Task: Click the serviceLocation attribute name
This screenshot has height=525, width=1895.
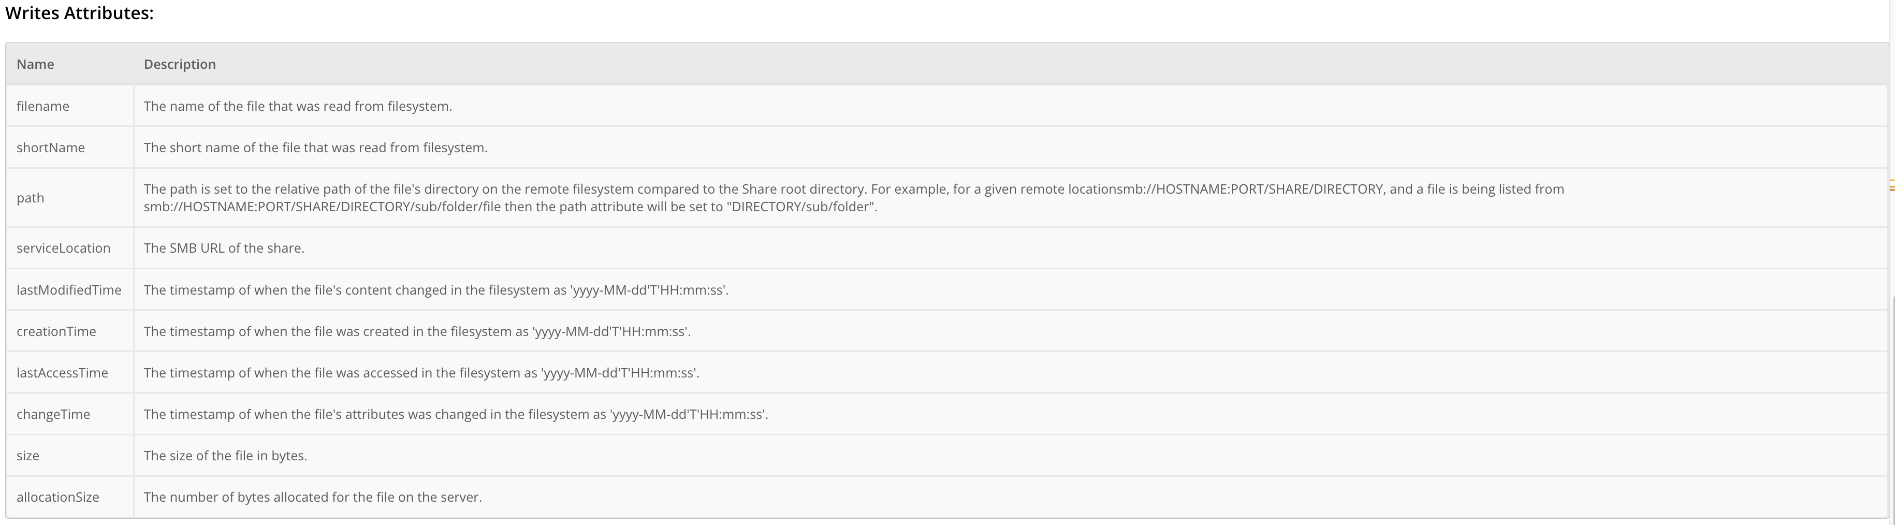Action: click(x=63, y=249)
